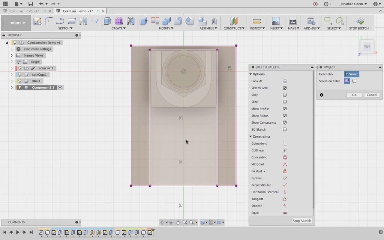Screen dimensions: 384x240
Task: Click the Stop Sketch toolbar icon
Action: click(x=360, y=21)
